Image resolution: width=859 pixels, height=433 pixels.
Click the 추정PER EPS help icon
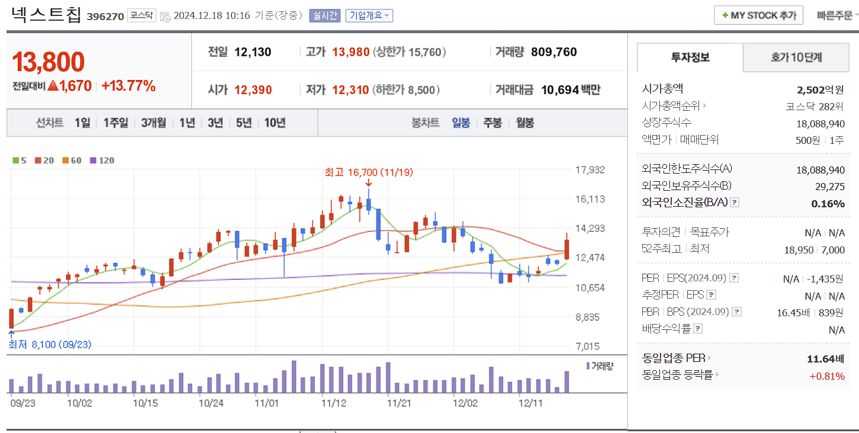point(710,294)
